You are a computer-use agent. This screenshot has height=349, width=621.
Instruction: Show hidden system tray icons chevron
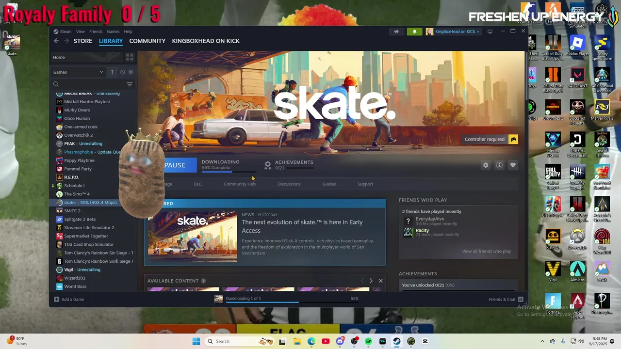[542, 341]
